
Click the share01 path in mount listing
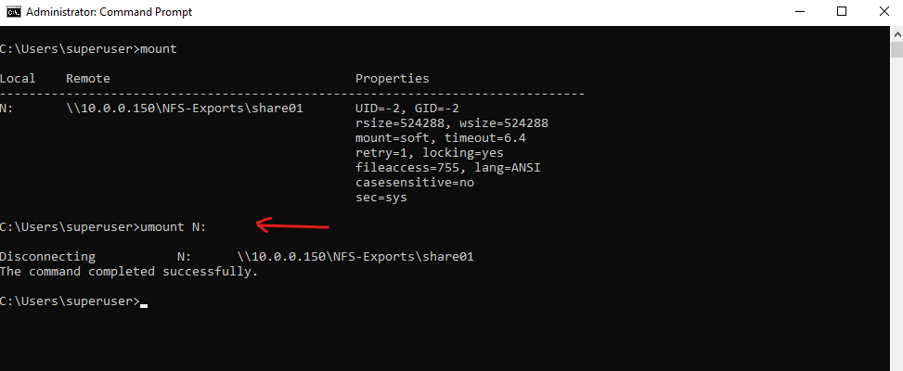185,109
